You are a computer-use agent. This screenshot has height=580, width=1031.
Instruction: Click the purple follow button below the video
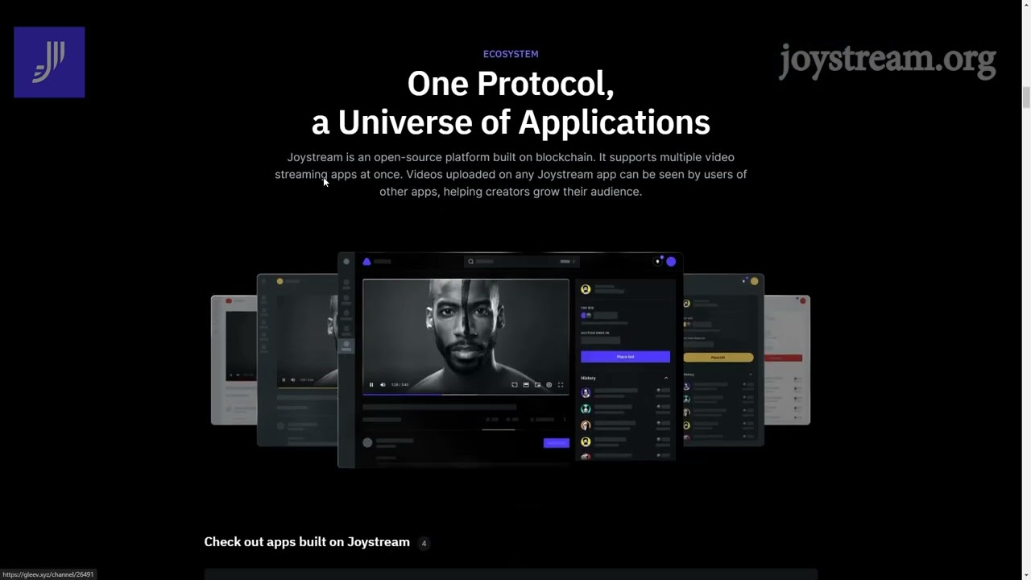coord(557,443)
